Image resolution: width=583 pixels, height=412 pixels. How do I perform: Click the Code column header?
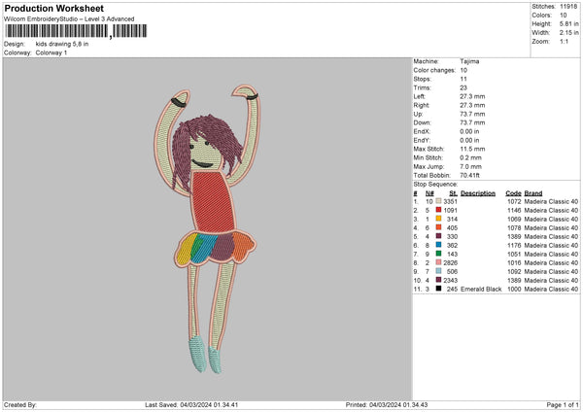click(514, 192)
